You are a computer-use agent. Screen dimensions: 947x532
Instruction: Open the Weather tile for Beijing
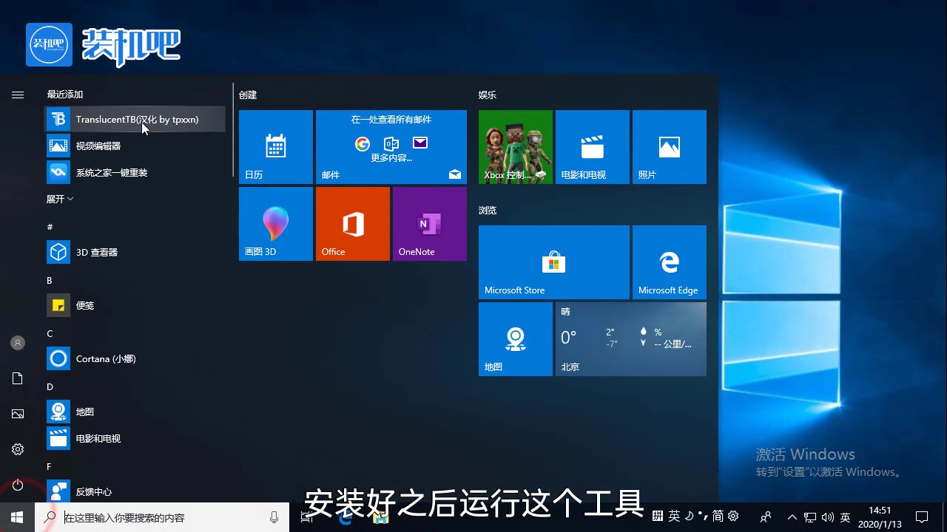click(x=630, y=339)
